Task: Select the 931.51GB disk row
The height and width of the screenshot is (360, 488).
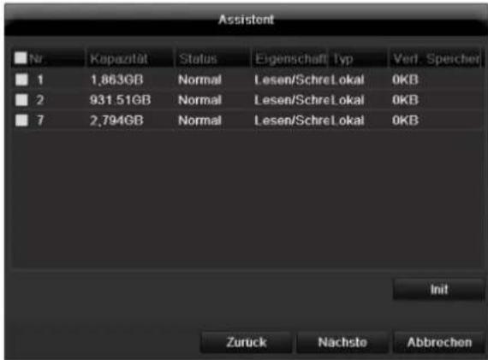Action: tap(247, 100)
